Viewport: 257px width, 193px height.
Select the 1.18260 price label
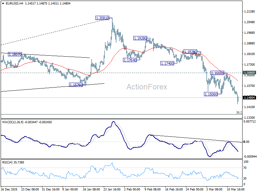(x=190, y=52)
